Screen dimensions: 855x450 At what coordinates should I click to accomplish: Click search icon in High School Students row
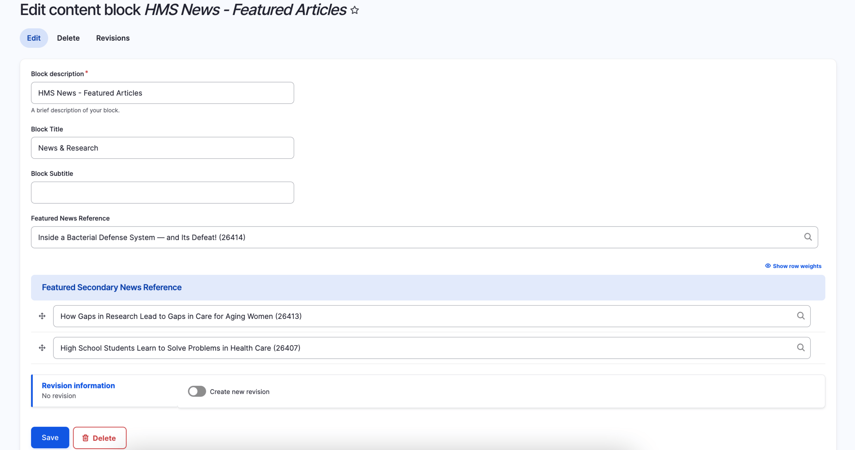(x=801, y=348)
